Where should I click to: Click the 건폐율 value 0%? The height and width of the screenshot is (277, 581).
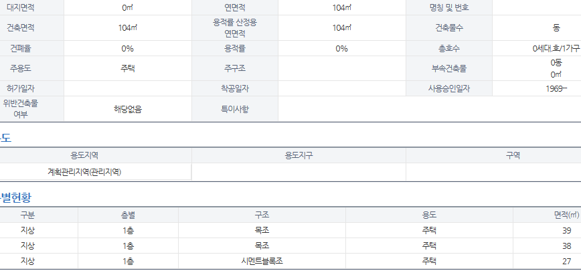(127, 49)
